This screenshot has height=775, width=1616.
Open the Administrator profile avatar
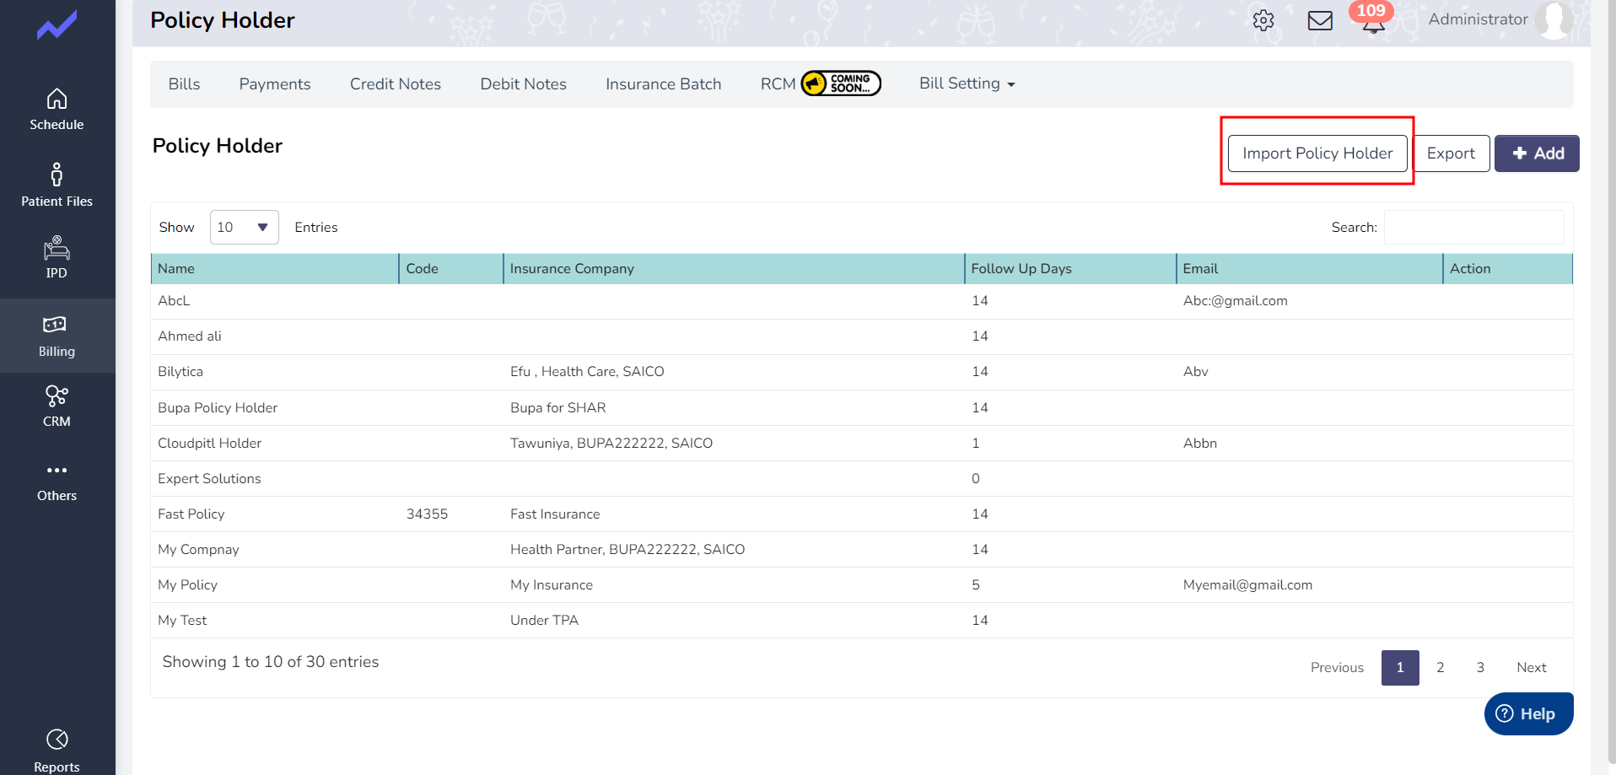[1554, 19]
